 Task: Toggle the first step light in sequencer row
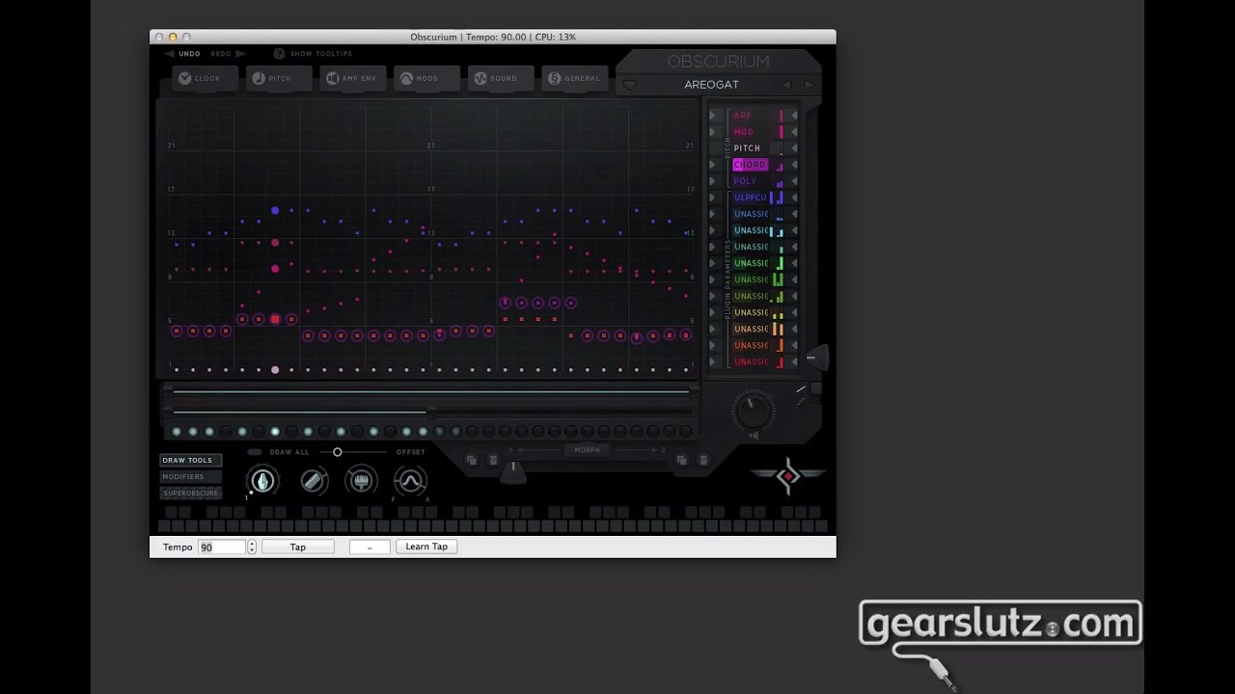[x=177, y=432]
